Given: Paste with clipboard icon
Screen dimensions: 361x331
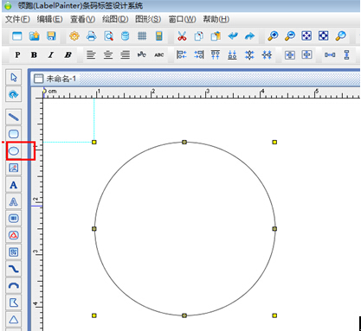Looking at the screenshot, I should click(216, 36).
